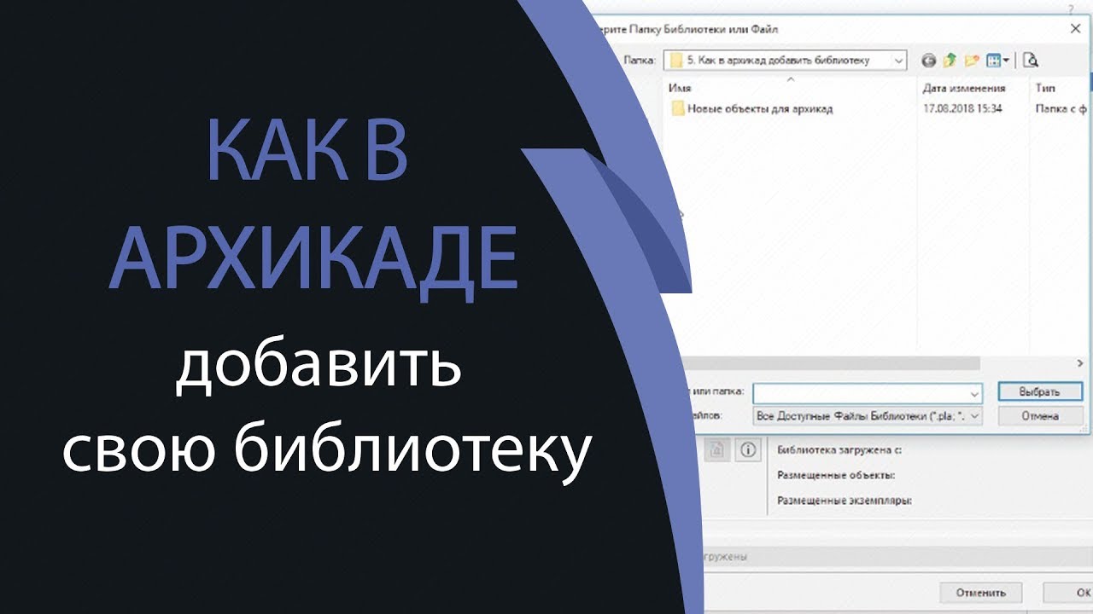Screen dimensions: 1093x614
Task: Click the 'Библиотека загружена с:' label
Action: (x=840, y=450)
